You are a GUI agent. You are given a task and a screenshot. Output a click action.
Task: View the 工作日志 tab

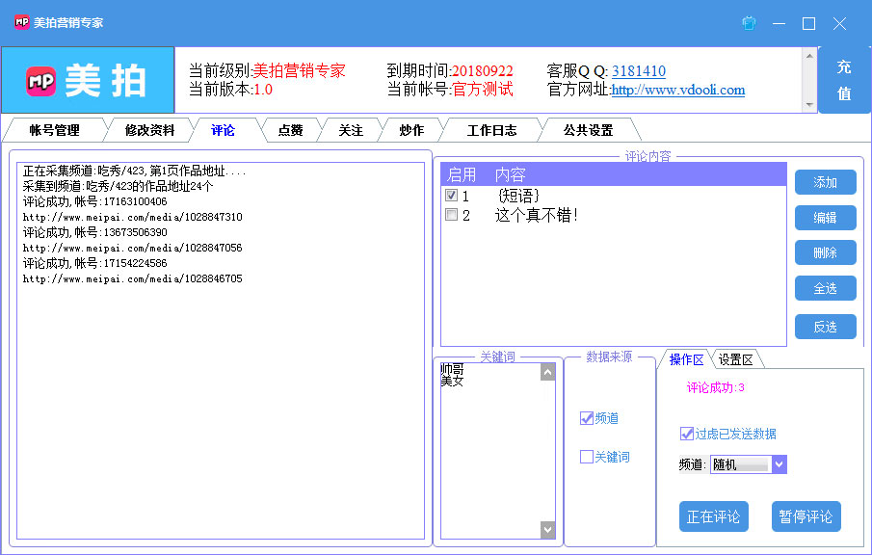point(491,130)
